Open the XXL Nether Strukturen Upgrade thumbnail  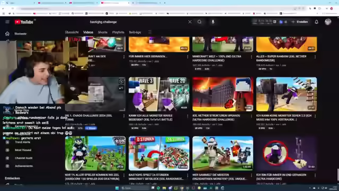(x=222, y=94)
